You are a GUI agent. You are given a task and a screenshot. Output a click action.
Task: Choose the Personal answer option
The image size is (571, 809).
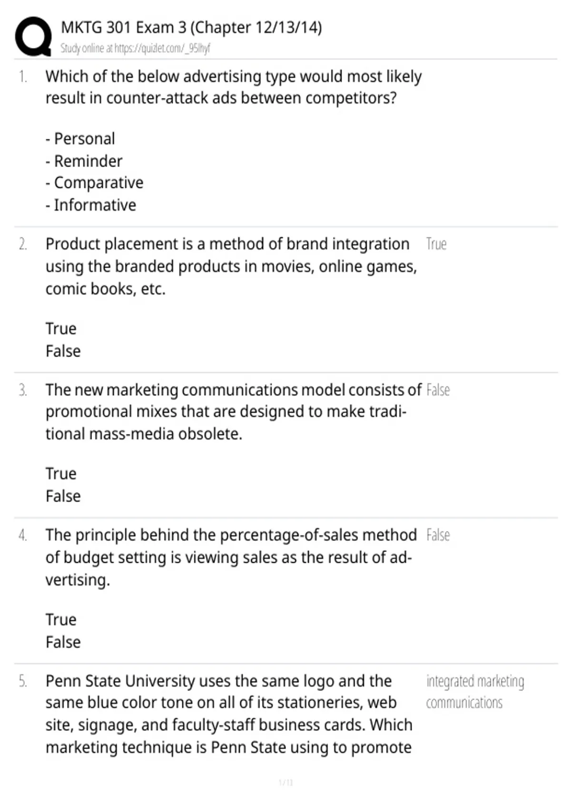tap(80, 139)
